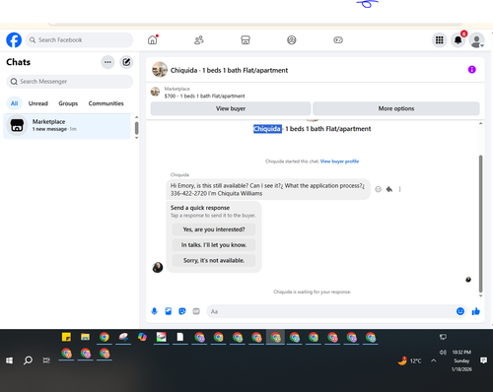493x392 pixels.
Task: Open Task View on taskbar
Action: click(46, 360)
